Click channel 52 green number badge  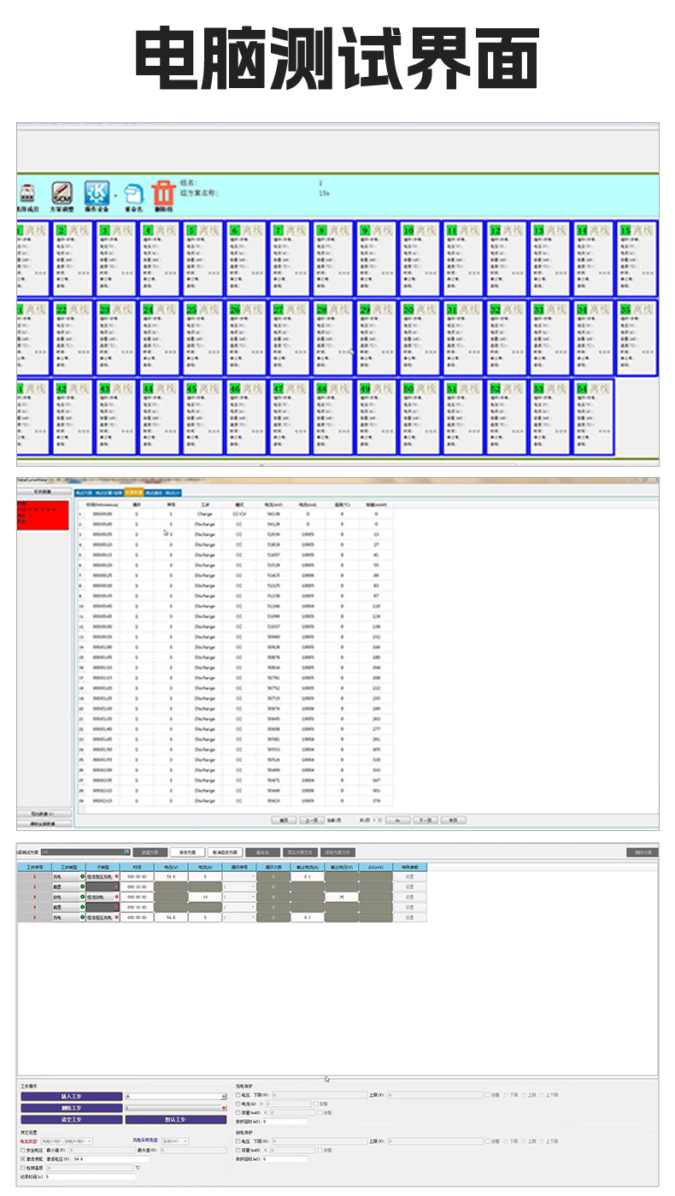[495, 388]
